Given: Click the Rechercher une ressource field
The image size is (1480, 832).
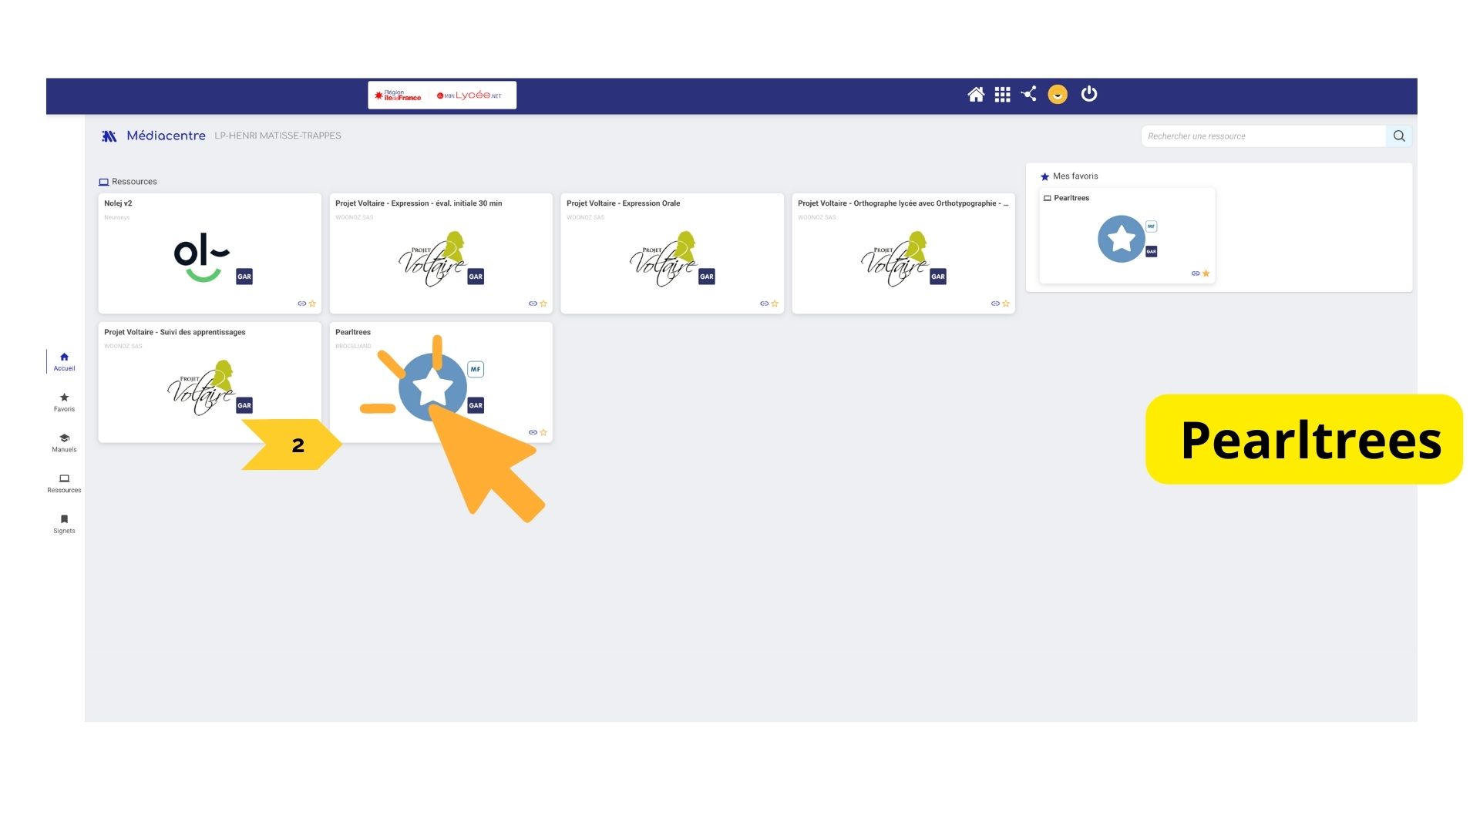Looking at the screenshot, I should click(x=1263, y=136).
